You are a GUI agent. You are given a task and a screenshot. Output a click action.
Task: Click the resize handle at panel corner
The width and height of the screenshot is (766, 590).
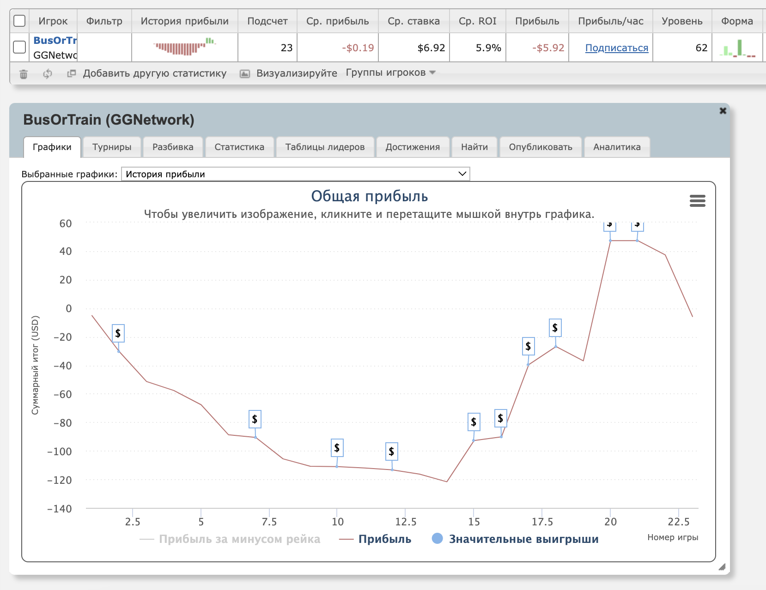pyautogui.click(x=722, y=567)
